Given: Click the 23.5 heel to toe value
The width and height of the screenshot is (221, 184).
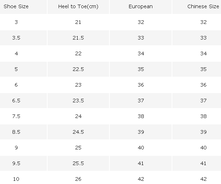Looking at the screenshot, I should [78, 101].
